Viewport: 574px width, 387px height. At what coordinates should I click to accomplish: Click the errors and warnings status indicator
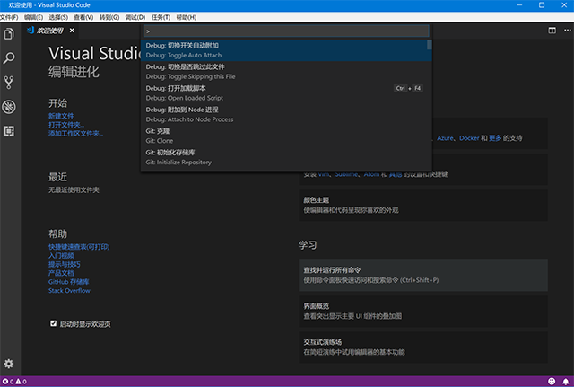[15, 382]
